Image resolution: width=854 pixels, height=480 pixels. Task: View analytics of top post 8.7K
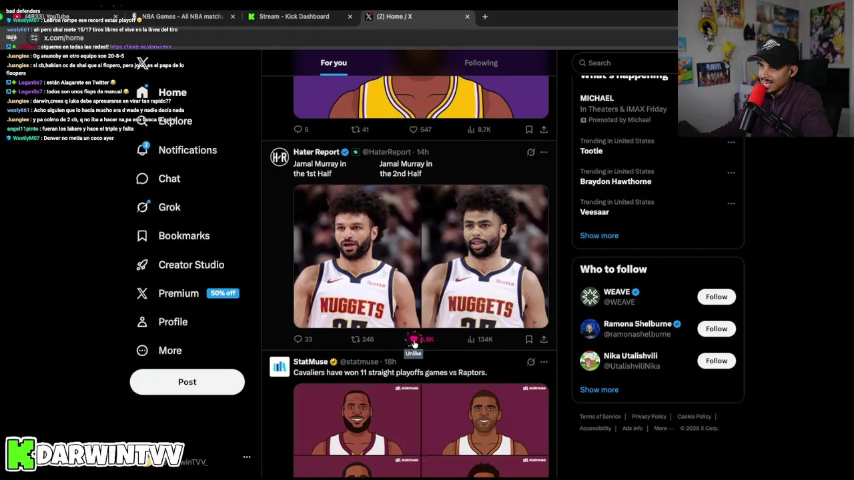pos(479,129)
